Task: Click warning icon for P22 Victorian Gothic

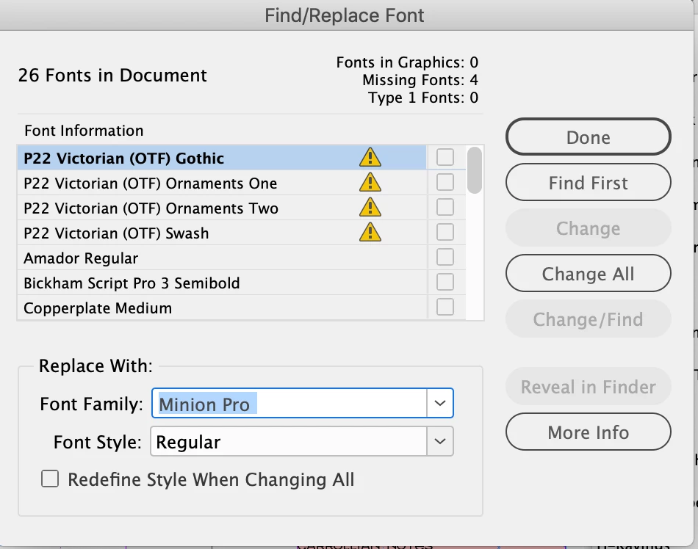Action: point(370,157)
